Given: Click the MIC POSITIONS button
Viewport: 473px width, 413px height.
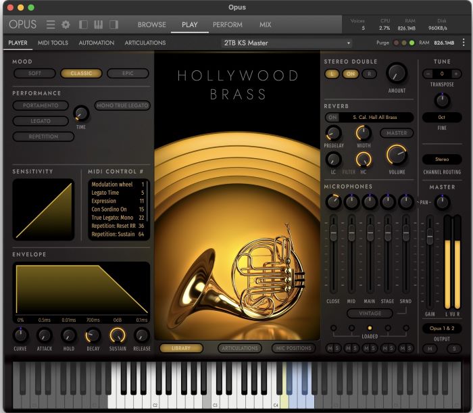Looking at the screenshot, I should coord(293,348).
